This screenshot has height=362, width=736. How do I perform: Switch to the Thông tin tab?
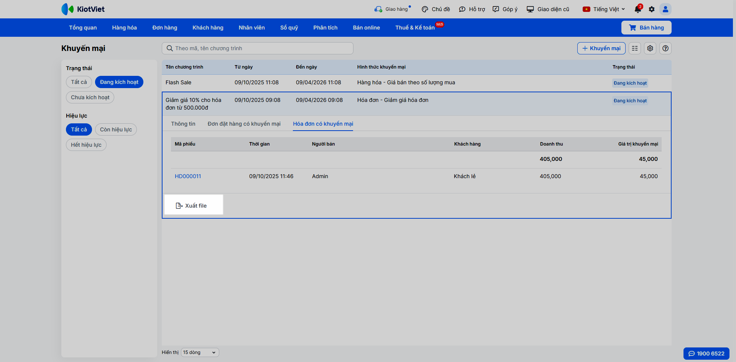click(183, 124)
